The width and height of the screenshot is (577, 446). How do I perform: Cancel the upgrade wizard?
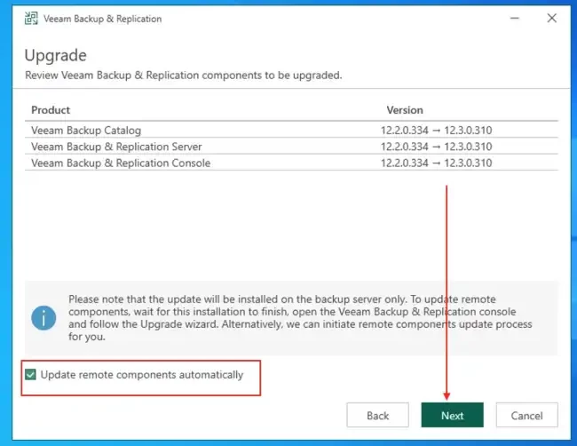[x=526, y=415]
